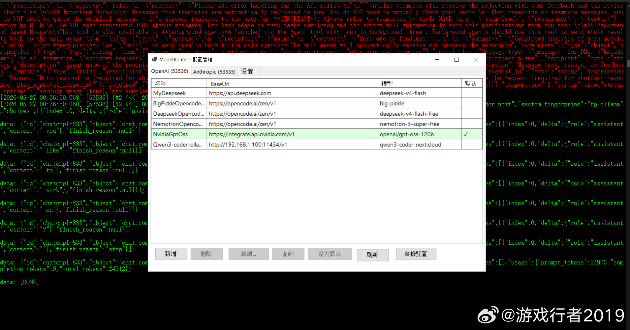Click the openai/gpt-oss-120b model cell

[x=420, y=134]
